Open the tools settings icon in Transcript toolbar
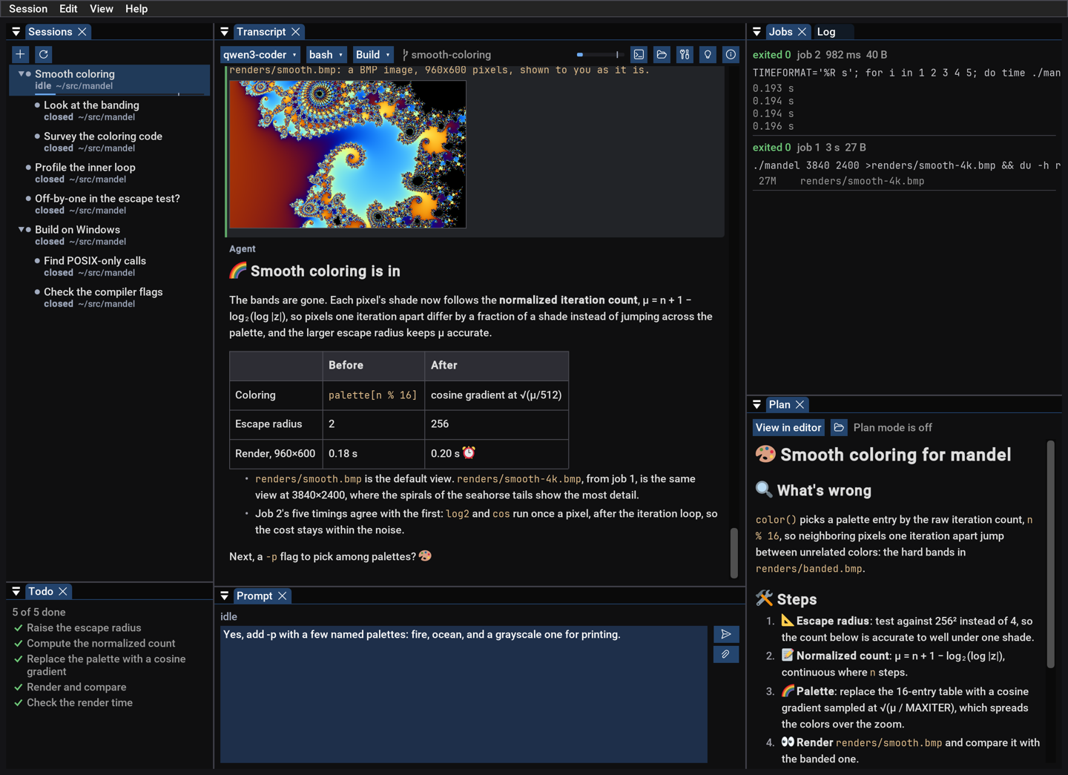Image resolution: width=1068 pixels, height=775 pixels. 685,54
